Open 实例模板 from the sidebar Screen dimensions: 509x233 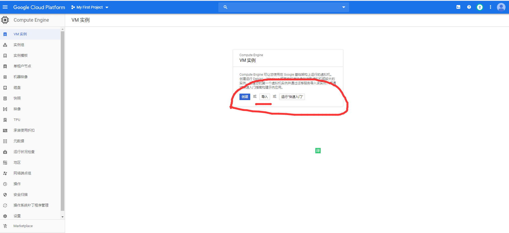pyautogui.click(x=21, y=56)
